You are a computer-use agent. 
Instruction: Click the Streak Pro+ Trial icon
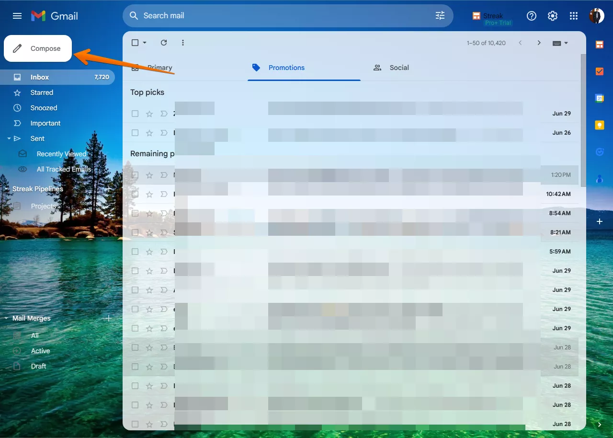477,16
